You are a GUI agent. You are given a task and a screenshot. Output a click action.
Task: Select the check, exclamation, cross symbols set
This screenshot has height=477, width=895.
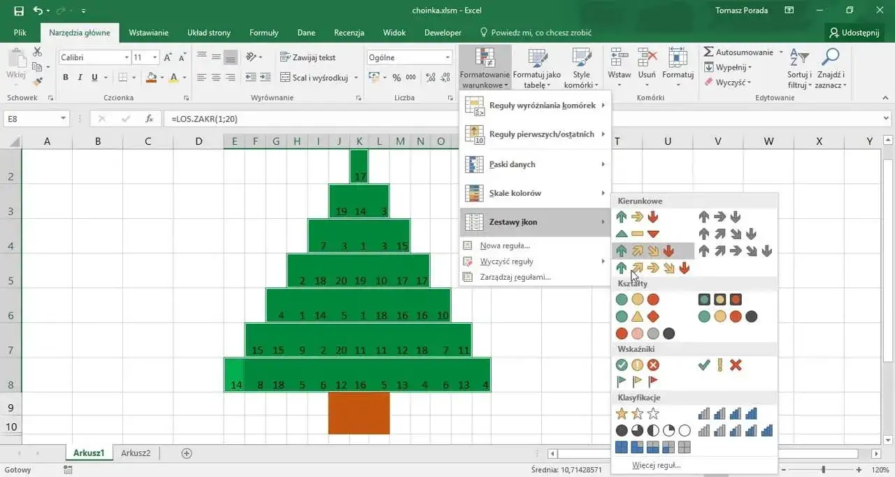(x=720, y=365)
